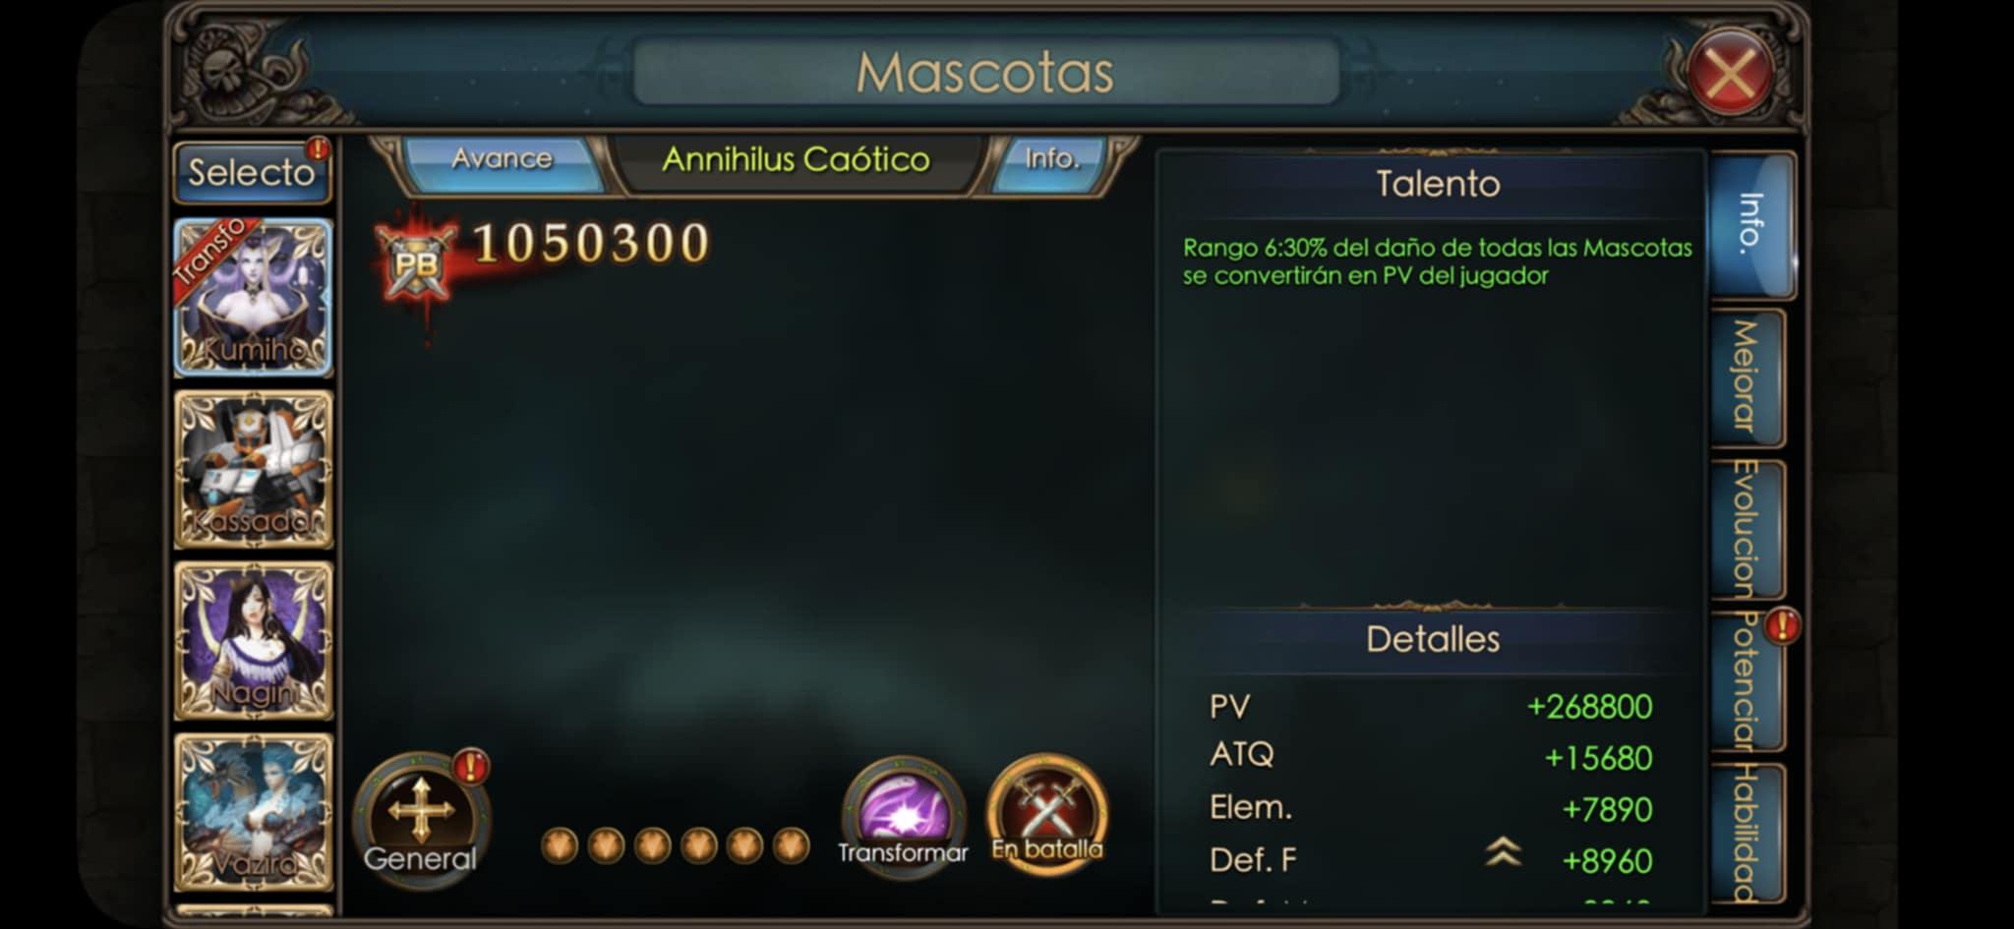The height and width of the screenshot is (929, 2014).
Task: Switch to the Habilidad side tab
Action: pos(1748,833)
